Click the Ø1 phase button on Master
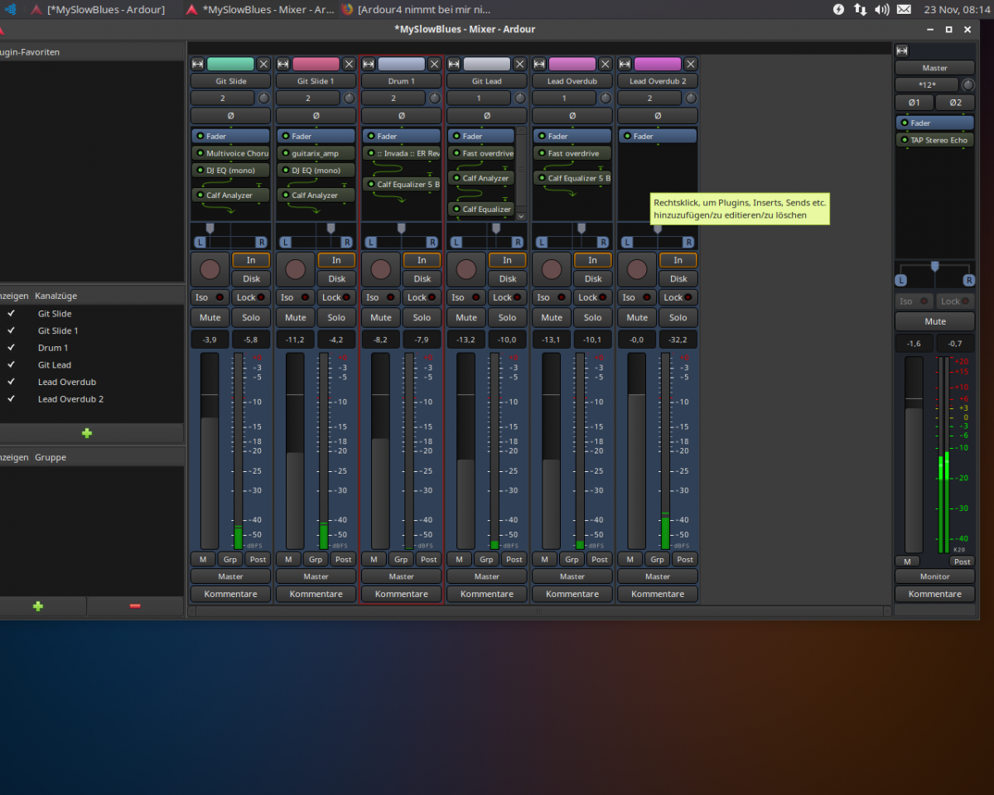The height and width of the screenshot is (795, 994). [914, 103]
